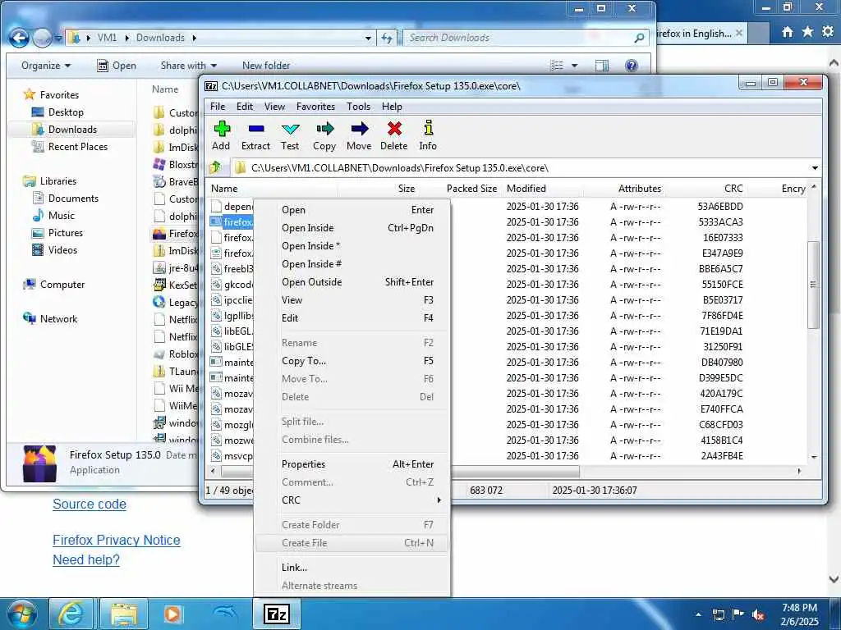Click taskbar clock showing 7:48 PM
The height and width of the screenshot is (630, 841).
pyautogui.click(x=799, y=614)
